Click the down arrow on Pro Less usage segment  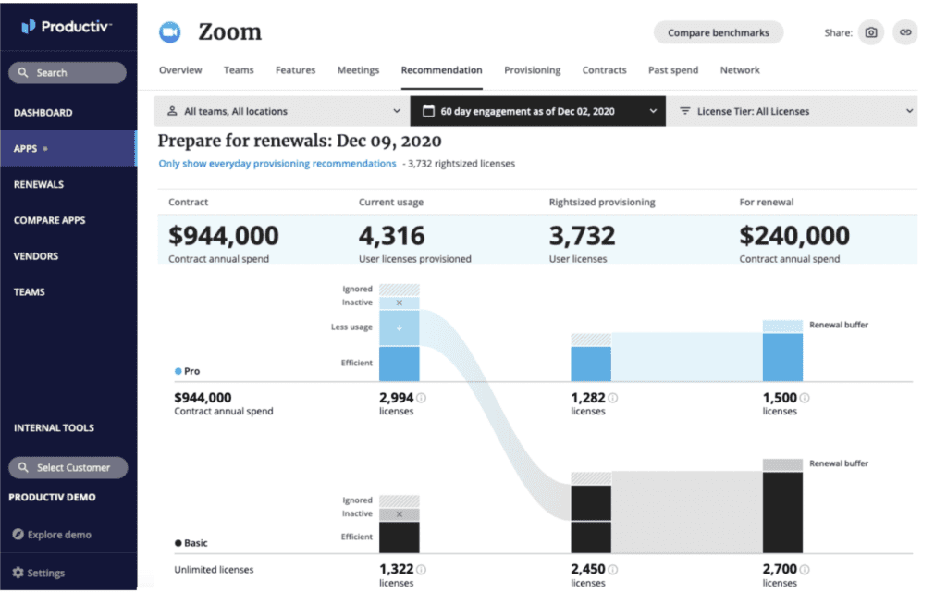[400, 327]
